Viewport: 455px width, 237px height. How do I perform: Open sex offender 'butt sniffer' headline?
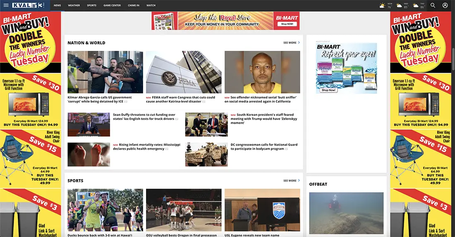[x=260, y=100]
